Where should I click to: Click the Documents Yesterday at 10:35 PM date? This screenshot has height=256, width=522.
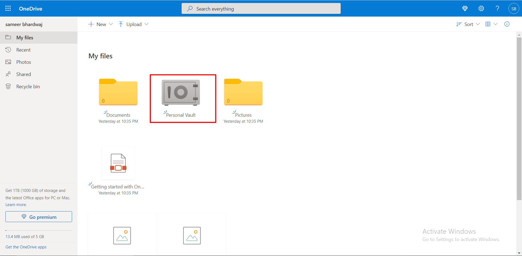tap(118, 121)
